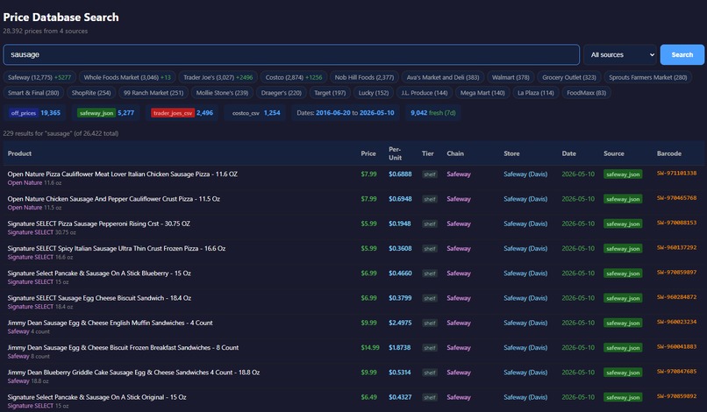This screenshot has width=707, height=412.
Task: Open Jimmy Dean Biscuit Frozen Breakfast Sandwiches
Action: point(353,352)
